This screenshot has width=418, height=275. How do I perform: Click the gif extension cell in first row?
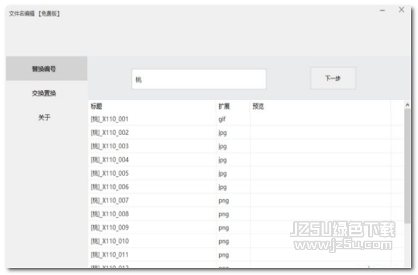(222, 119)
